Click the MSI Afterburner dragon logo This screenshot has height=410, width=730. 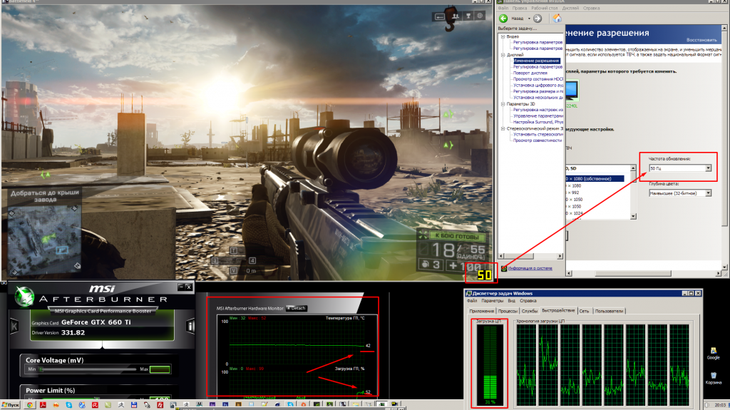(x=25, y=295)
